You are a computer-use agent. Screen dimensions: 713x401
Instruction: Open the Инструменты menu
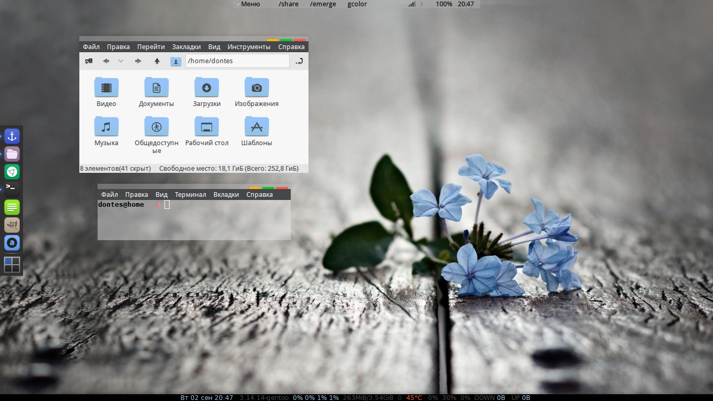tap(249, 47)
